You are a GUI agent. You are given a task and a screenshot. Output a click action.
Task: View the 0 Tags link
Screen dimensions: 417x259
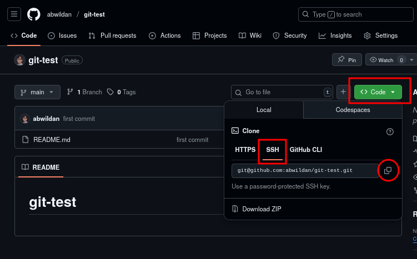coord(121,92)
